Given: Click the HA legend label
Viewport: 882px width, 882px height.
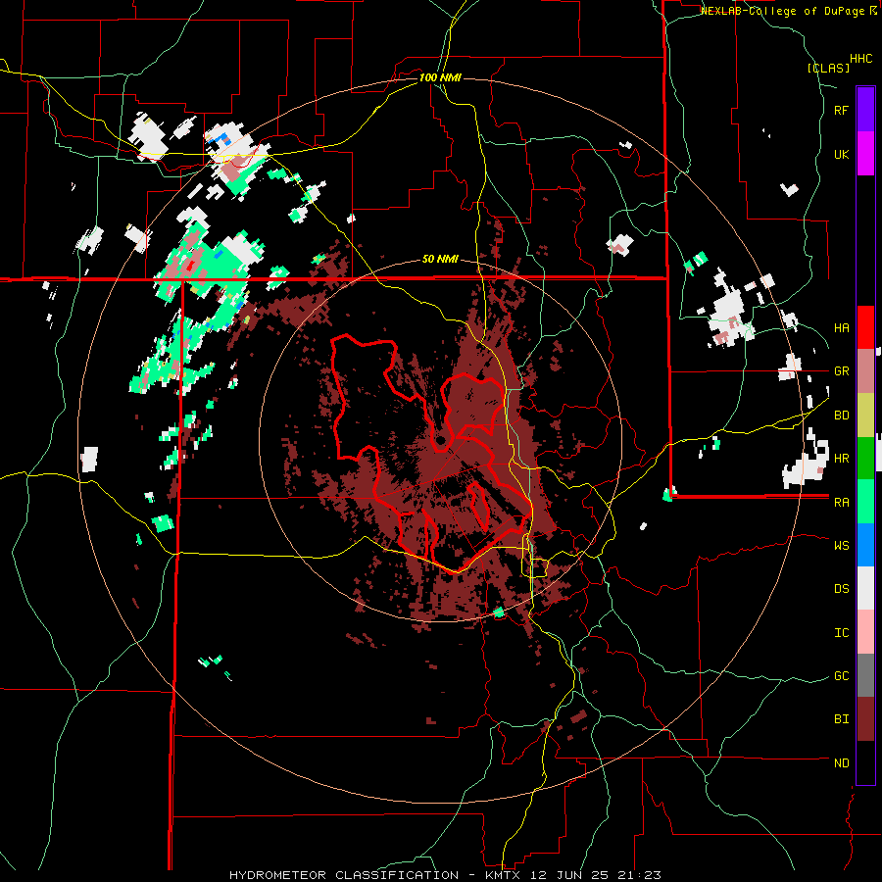Looking at the screenshot, I should tap(841, 328).
